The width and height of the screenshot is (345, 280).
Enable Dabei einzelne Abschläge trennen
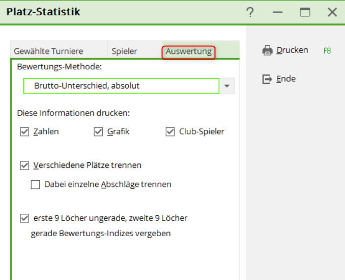[x=35, y=185]
